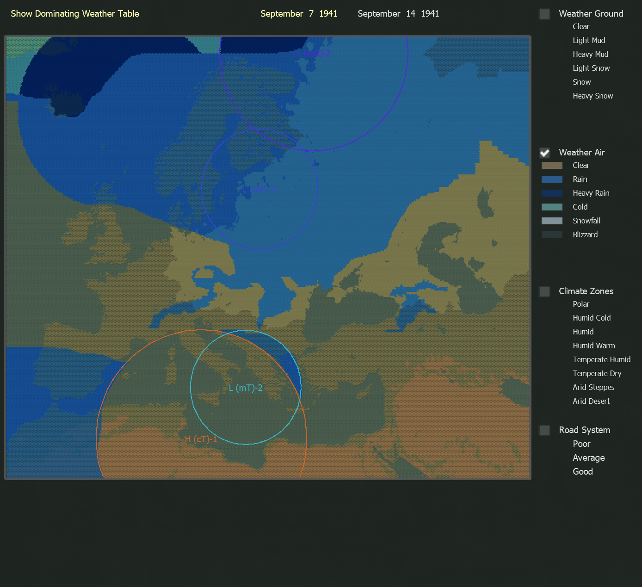Click the Rain color swatch
Viewport: 642px width, 587px height.
(552, 179)
